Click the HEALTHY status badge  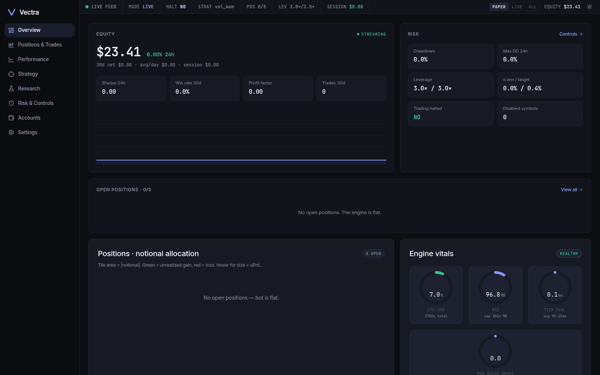click(x=569, y=254)
